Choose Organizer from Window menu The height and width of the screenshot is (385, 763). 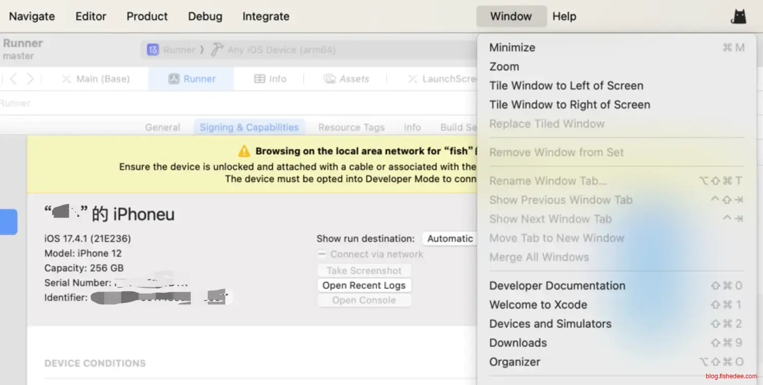click(x=515, y=362)
